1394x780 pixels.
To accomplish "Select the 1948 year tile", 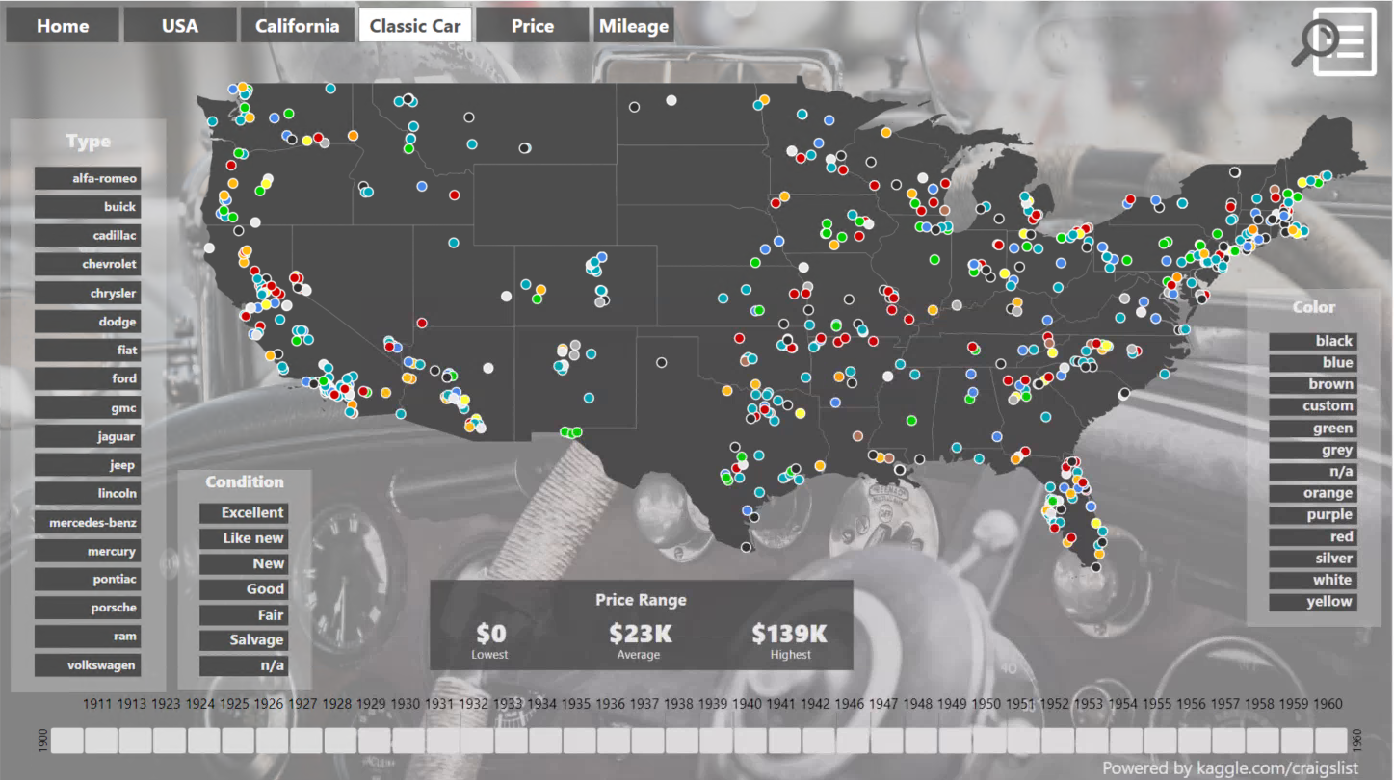I will pyautogui.click(x=922, y=741).
